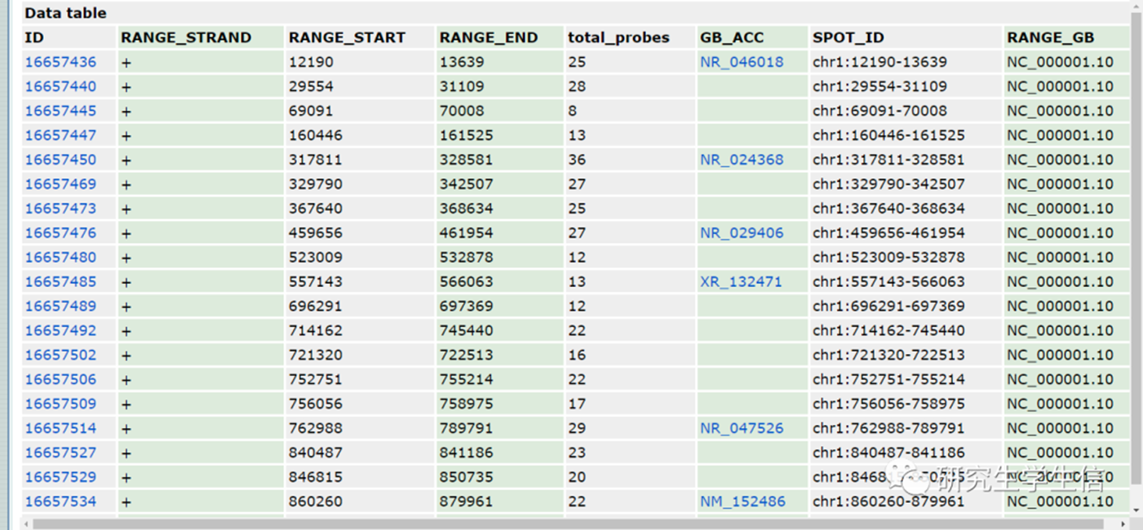Image resolution: width=1143 pixels, height=530 pixels.
Task: Open the NM_152486 accession link
Action: (742, 501)
